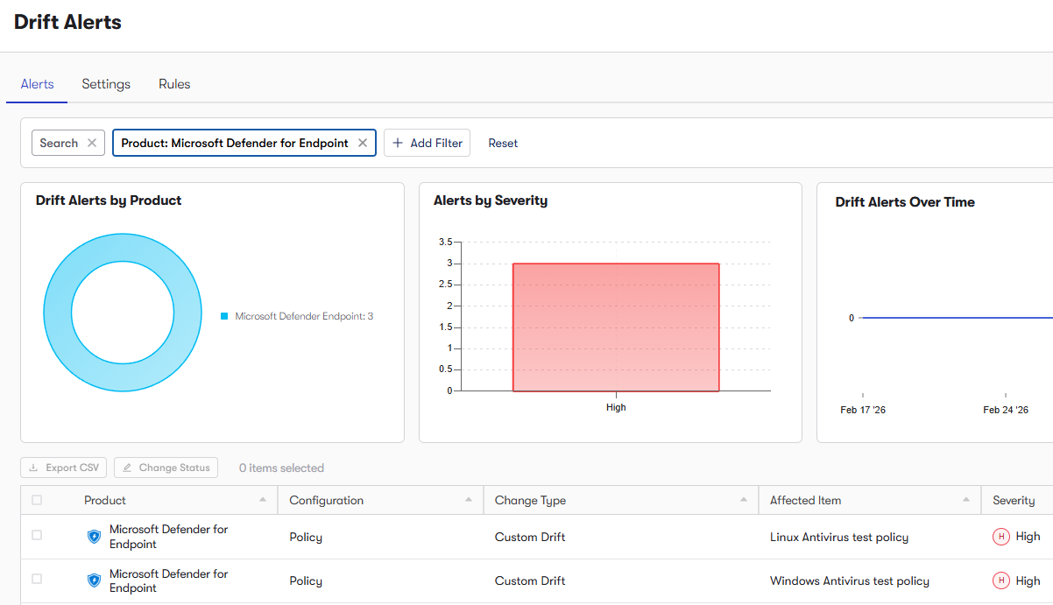The width and height of the screenshot is (1053, 605).
Task: Click Policy cell in Windows Antivirus row
Action: click(306, 580)
